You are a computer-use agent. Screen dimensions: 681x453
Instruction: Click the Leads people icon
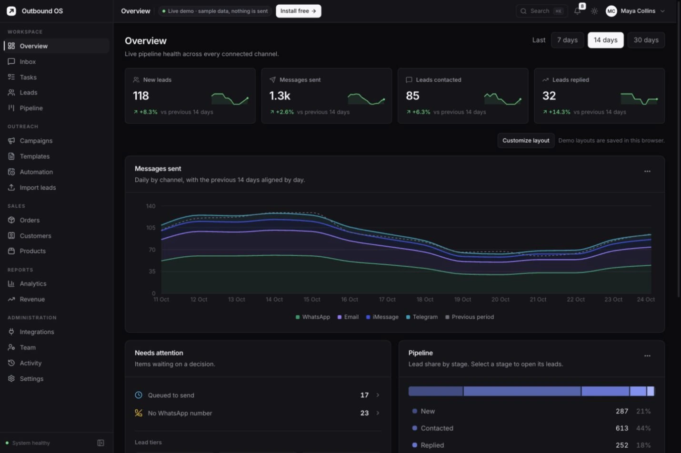click(x=11, y=93)
